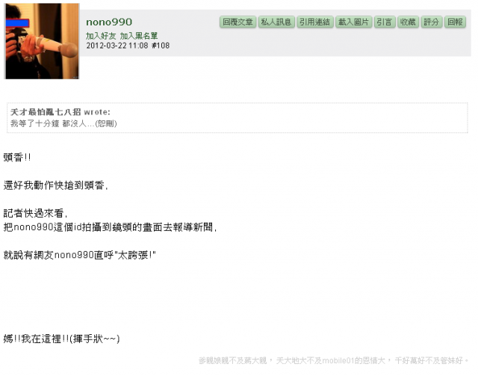Open the 評分 rating button
Viewport: 478px width, 376px height.
pos(432,22)
